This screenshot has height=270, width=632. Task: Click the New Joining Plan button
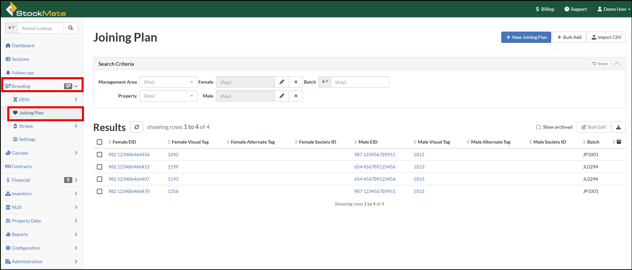coord(526,37)
